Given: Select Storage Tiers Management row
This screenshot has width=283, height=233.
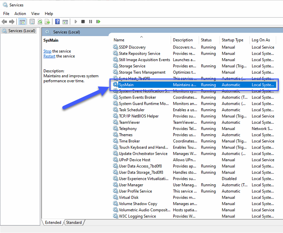Looking at the screenshot, I should (194, 72).
